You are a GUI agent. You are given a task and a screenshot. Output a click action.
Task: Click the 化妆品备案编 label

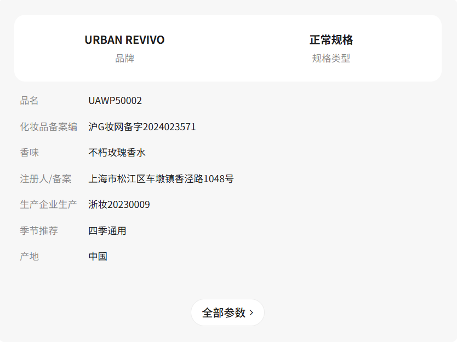pos(48,126)
